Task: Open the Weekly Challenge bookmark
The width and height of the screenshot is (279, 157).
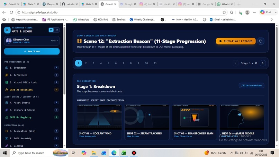Action: (x=142, y=20)
